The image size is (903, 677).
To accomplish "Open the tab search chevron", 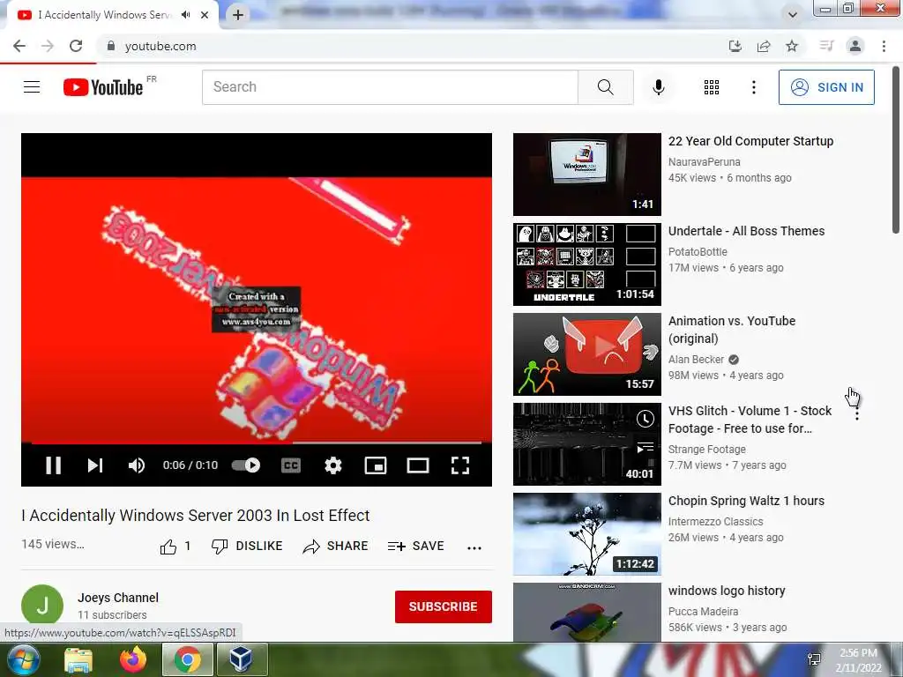I will coord(793,15).
